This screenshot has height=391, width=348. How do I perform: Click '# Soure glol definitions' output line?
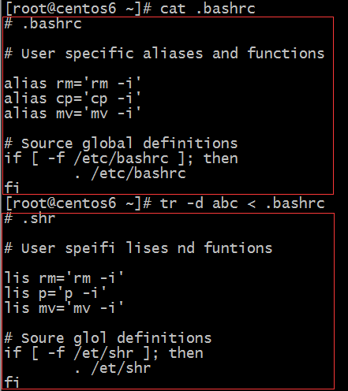pos(108,338)
